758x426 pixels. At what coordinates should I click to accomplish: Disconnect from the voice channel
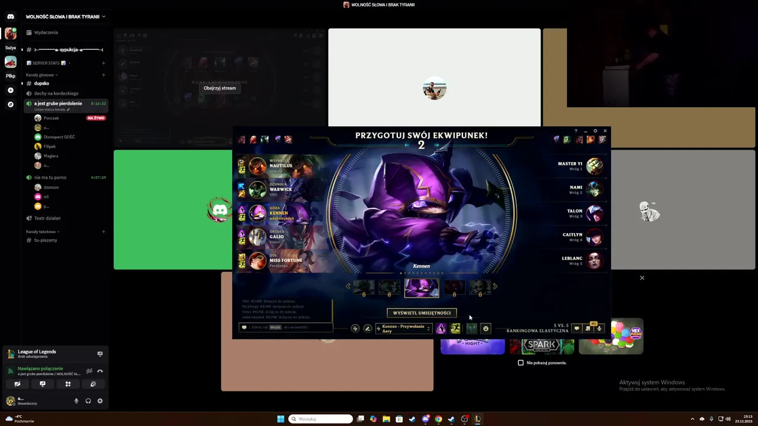(x=100, y=371)
